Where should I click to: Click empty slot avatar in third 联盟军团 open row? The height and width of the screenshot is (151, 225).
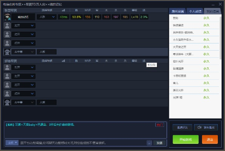(7, 43)
